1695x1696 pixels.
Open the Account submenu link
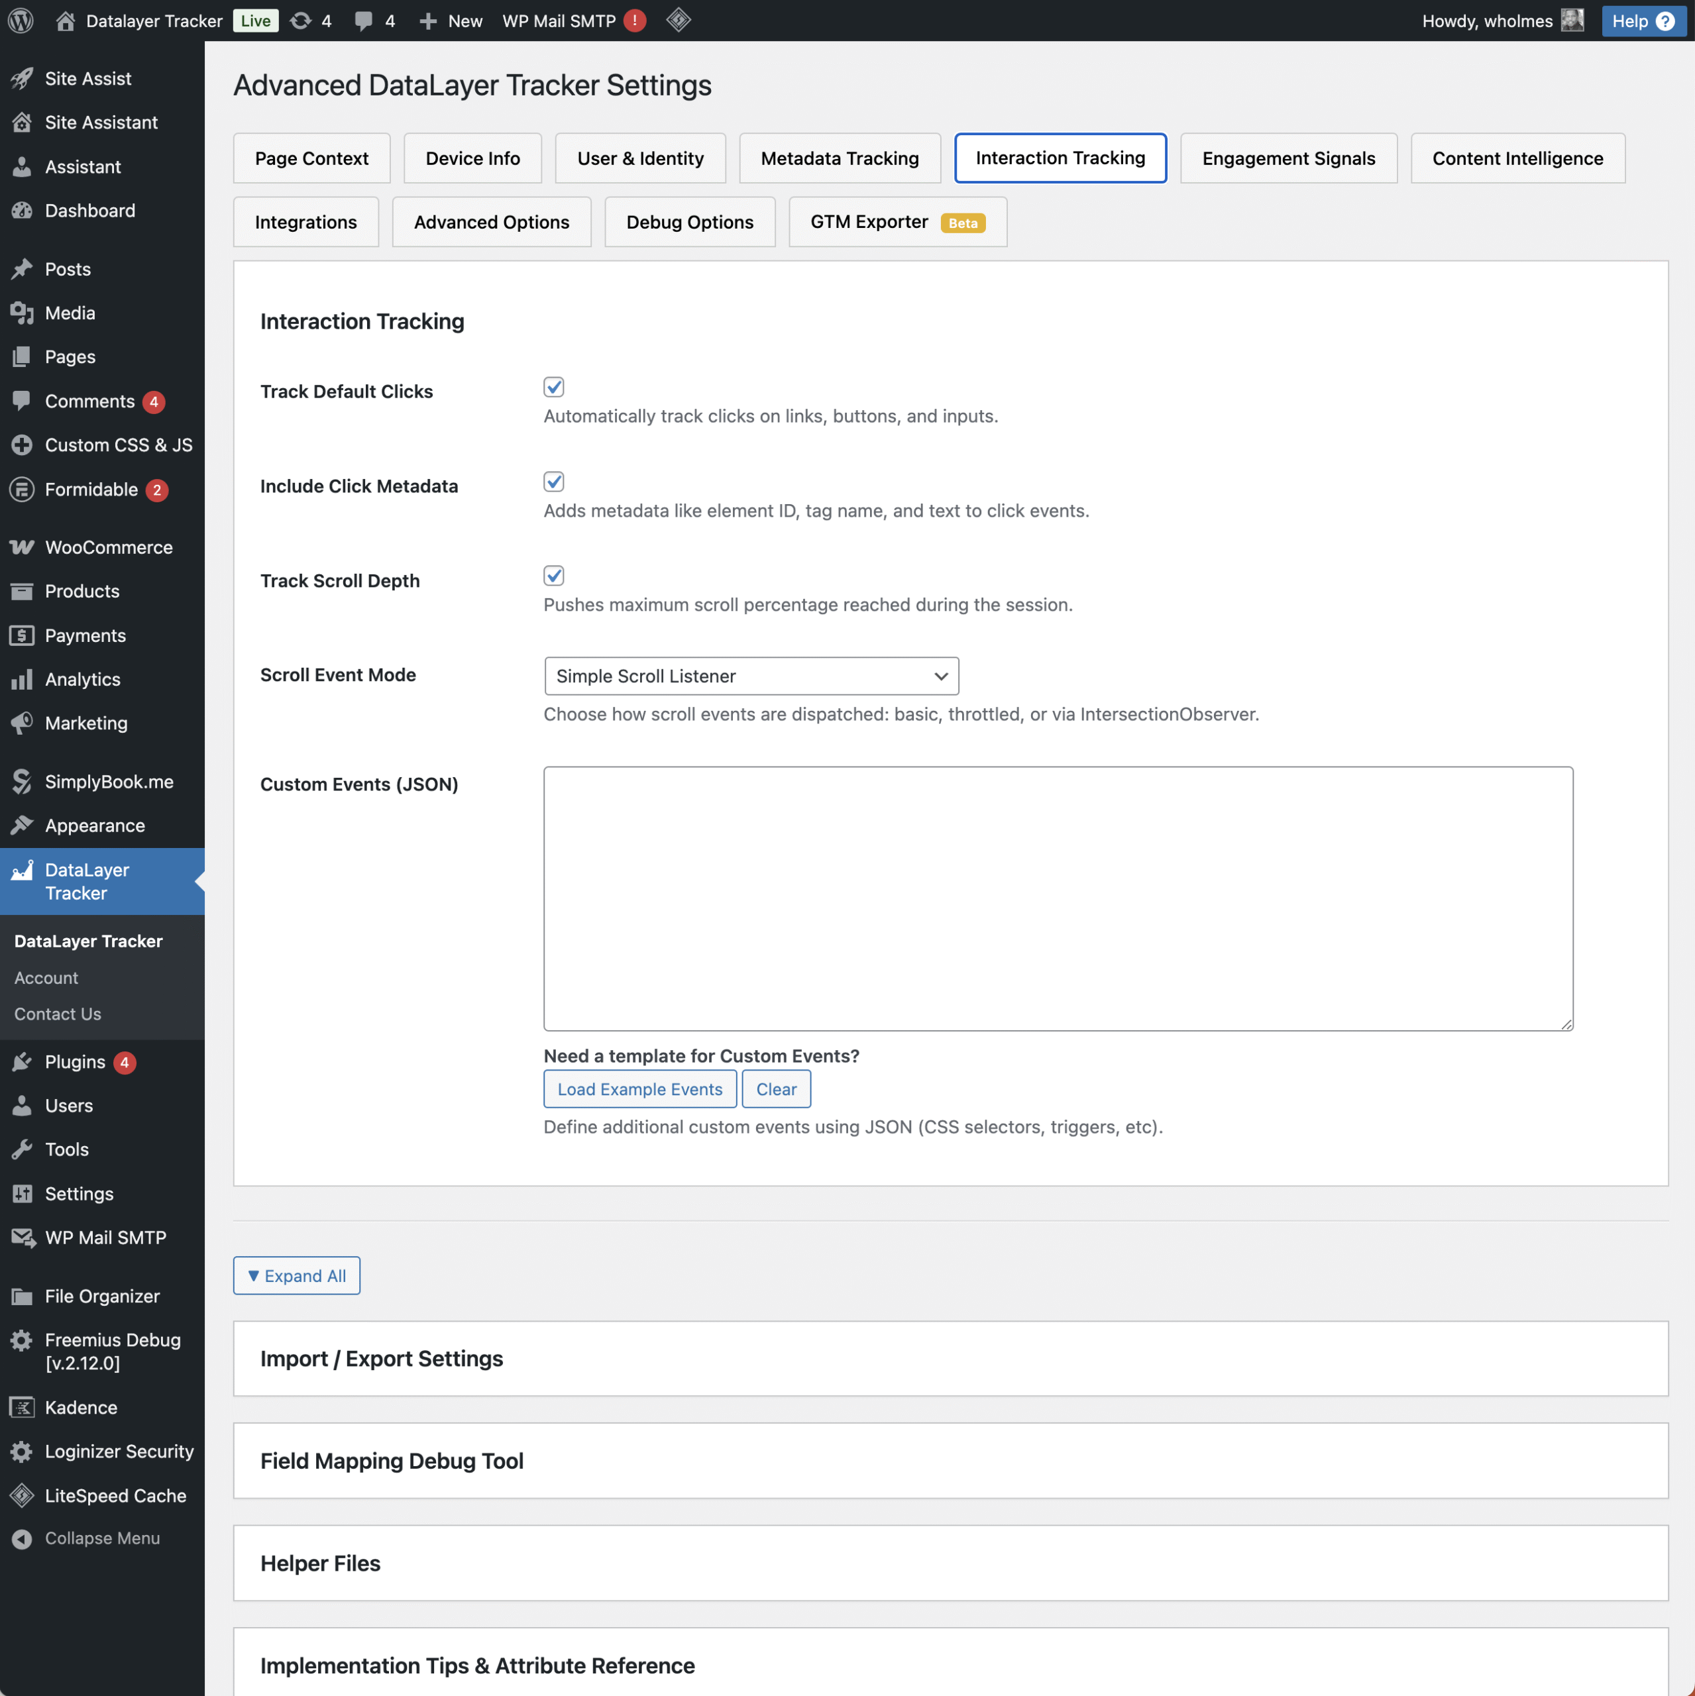46,977
